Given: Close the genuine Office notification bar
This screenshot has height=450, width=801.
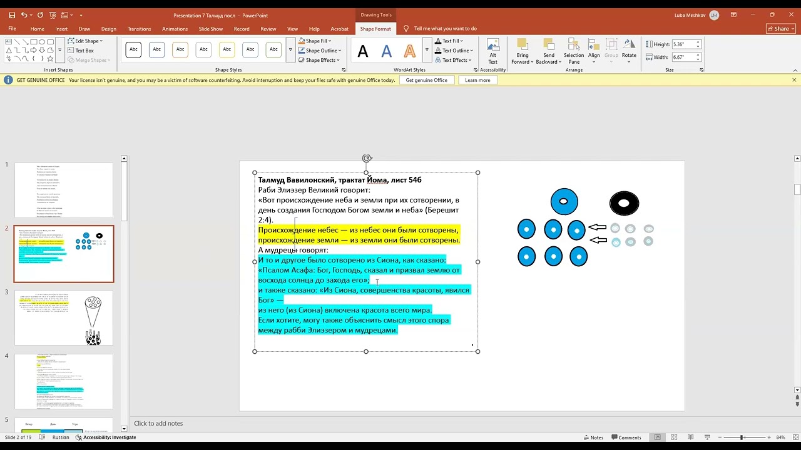Looking at the screenshot, I should (x=794, y=80).
